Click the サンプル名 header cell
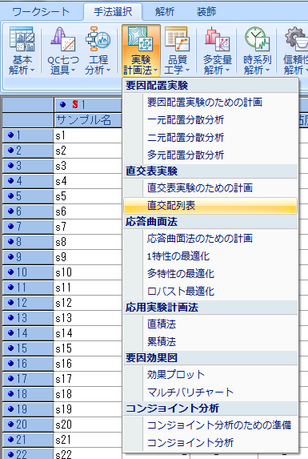Screen dimensions: 308x459 (x=88, y=119)
